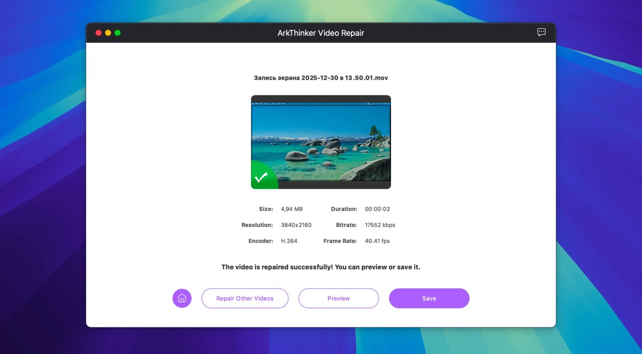Click the encoder value H.264
The height and width of the screenshot is (354, 642).
coord(289,241)
